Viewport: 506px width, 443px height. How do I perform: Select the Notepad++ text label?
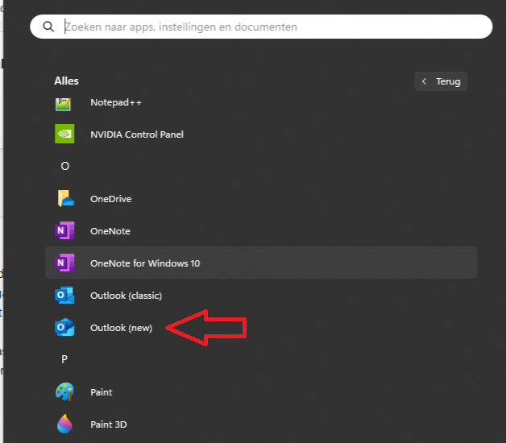[116, 102]
